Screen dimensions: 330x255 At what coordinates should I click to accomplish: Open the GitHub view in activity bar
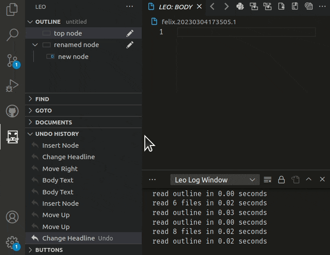(12, 111)
